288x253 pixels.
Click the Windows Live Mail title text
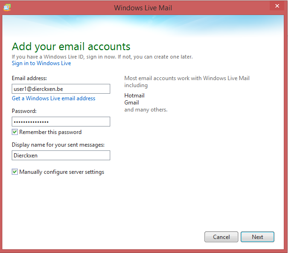[144, 7]
